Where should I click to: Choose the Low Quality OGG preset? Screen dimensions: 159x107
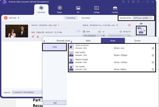click(x=112, y=68)
